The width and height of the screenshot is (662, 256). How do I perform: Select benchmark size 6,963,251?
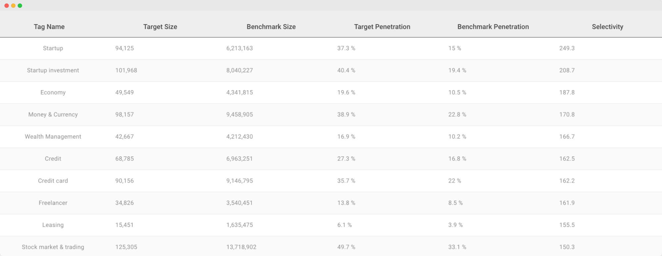point(239,159)
